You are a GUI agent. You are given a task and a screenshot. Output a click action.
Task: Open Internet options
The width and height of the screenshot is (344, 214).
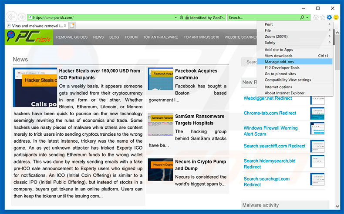click(x=295, y=87)
